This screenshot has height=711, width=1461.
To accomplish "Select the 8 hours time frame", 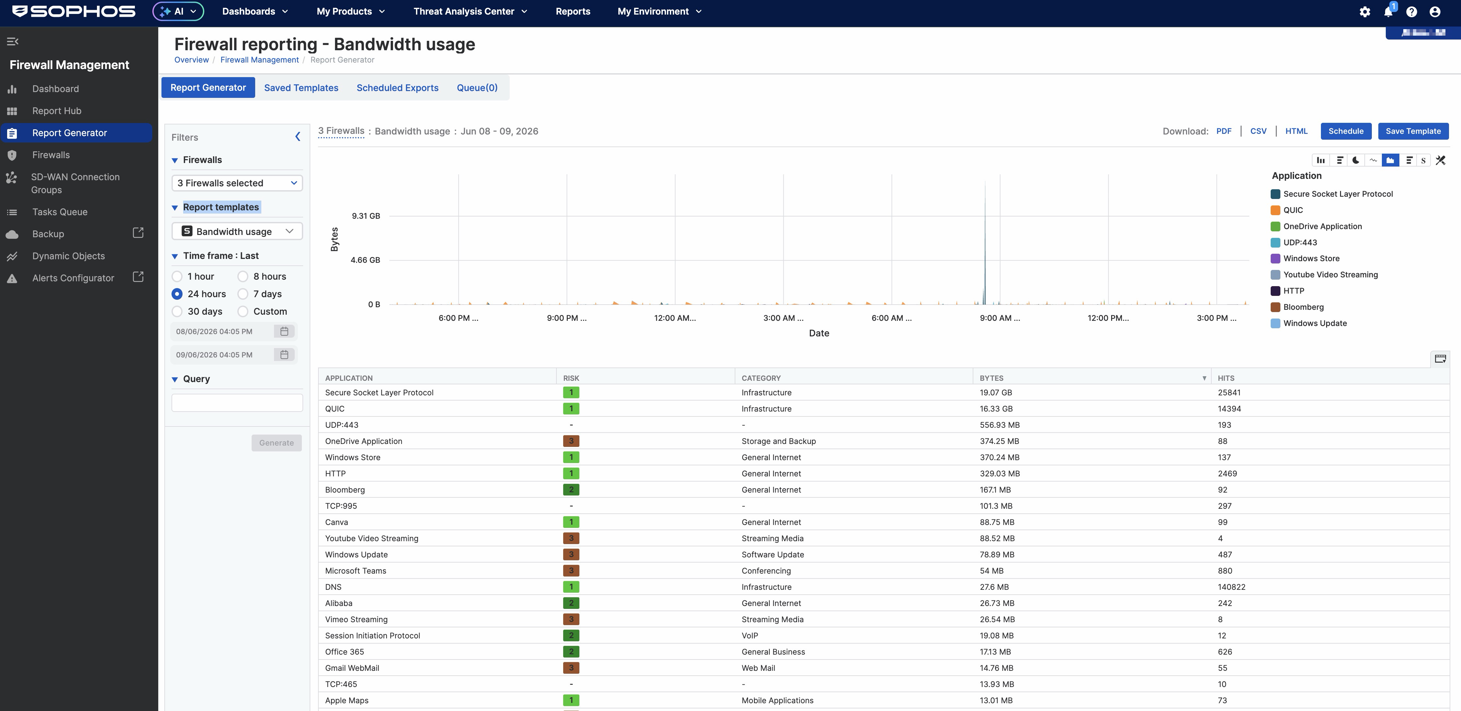I will (x=243, y=277).
